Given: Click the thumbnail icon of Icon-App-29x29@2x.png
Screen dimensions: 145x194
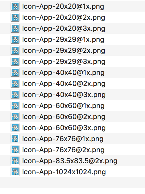Looking at the screenshot, I should pos(15,50).
